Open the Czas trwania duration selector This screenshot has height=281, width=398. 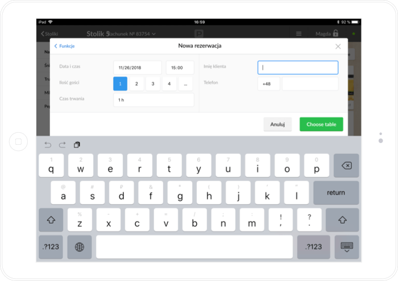pyautogui.click(x=154, y=100)
